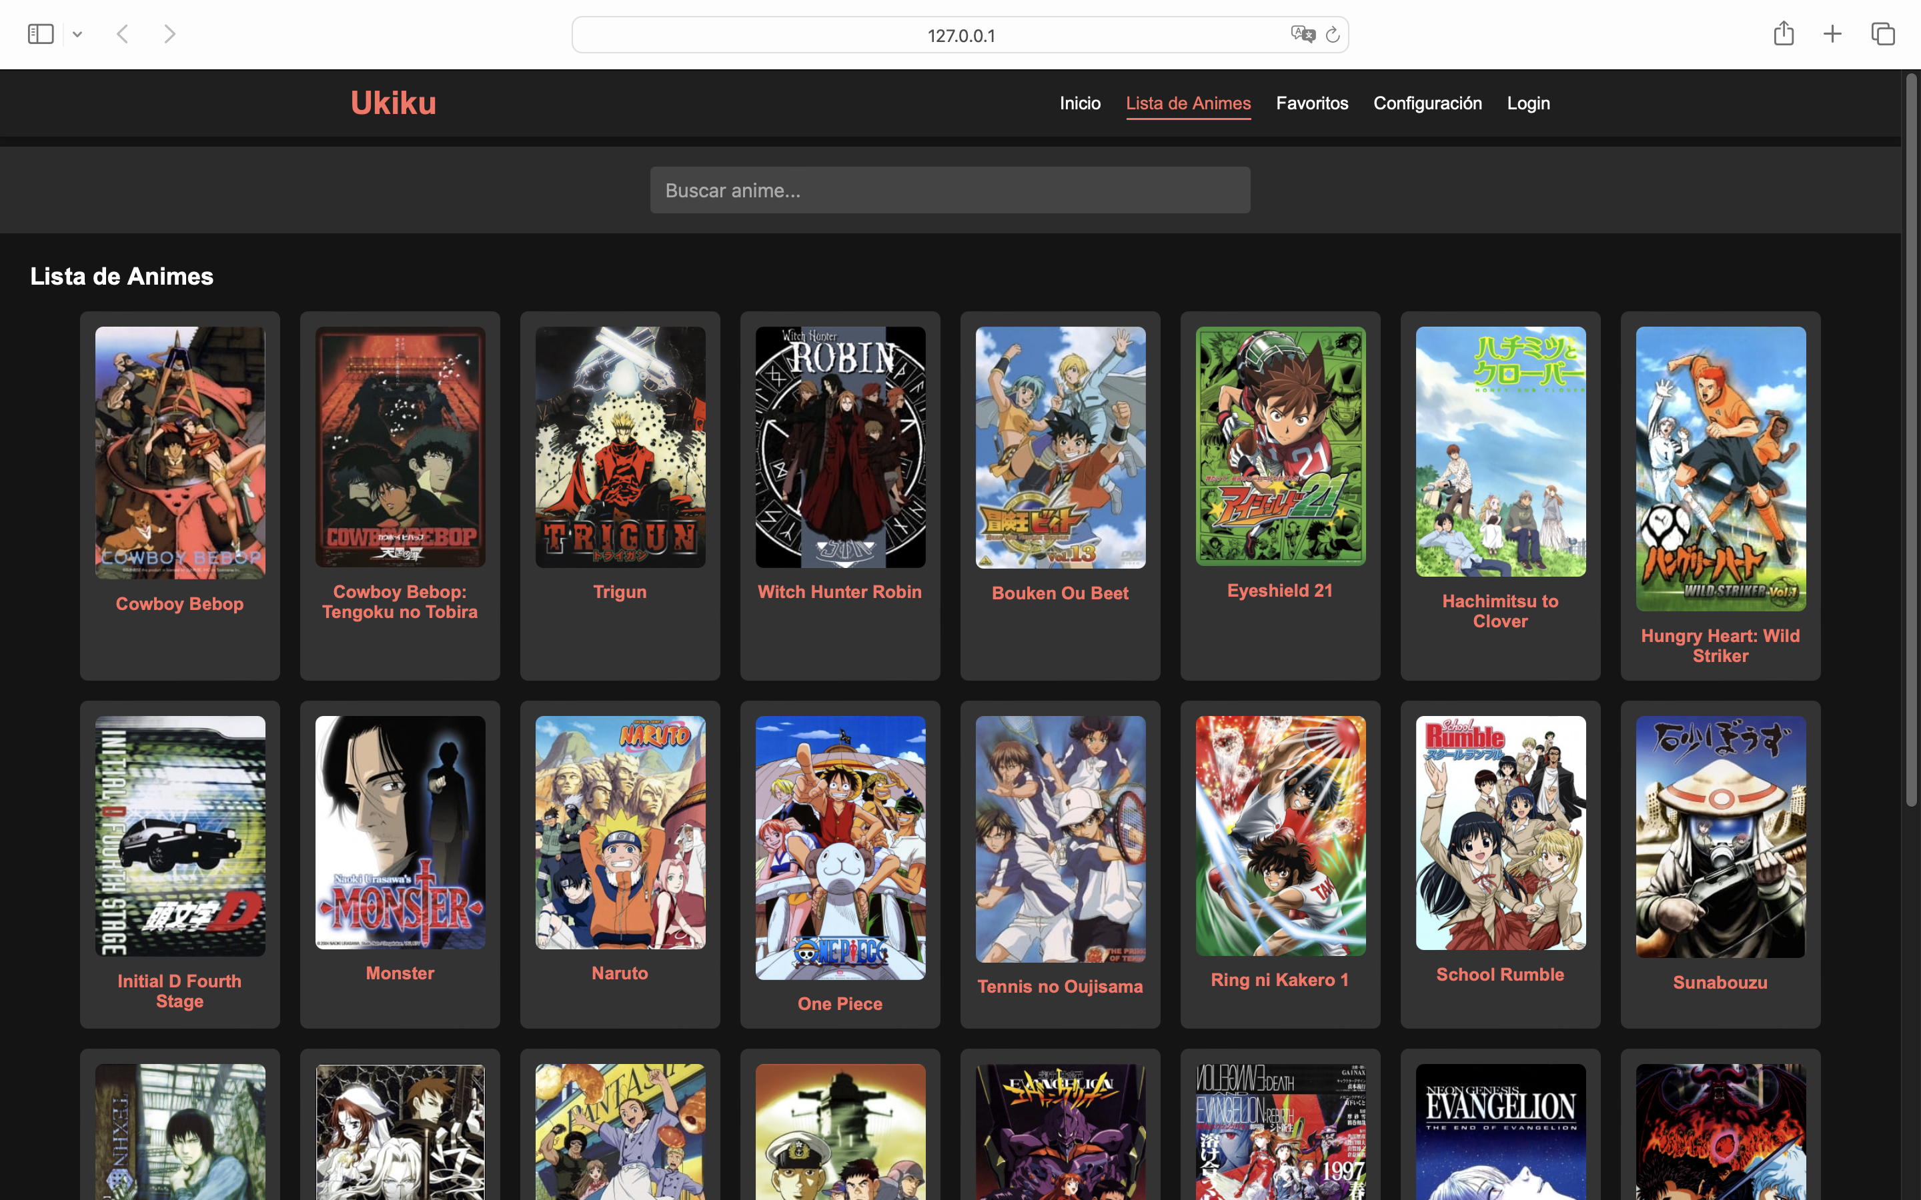Screen dimensions: 1921x1200
Task: Open the sidebar options dropdown arrow
Action: click(x=77, y=34)
